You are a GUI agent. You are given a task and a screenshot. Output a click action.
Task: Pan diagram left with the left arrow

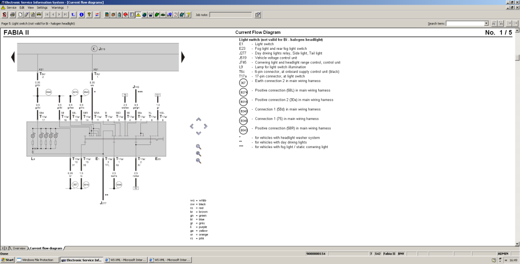pos(192,126)
